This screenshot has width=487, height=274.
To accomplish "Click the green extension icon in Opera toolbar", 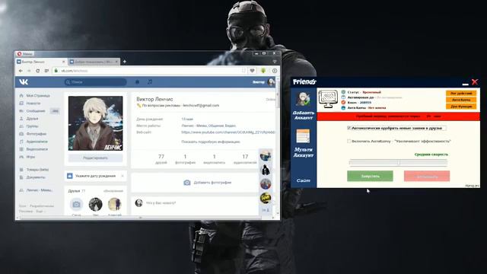I will pos(263,71).
